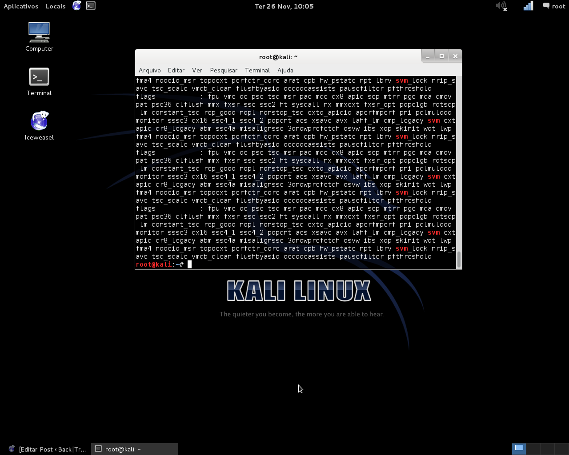
Task: Click the terminal prompt line
Action: 296,264
